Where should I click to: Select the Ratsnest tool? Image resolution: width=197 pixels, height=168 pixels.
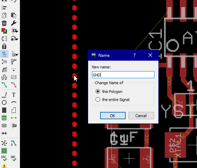click(4, 143)
